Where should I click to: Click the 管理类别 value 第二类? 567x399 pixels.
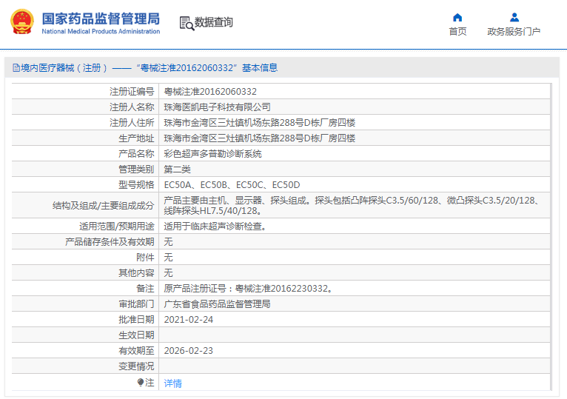pyautogui.click(x=177, y=170)
